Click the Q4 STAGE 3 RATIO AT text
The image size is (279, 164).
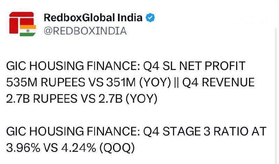tap(205, 132)
